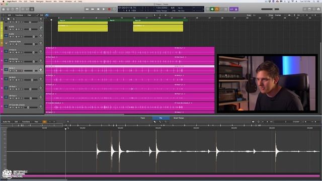This screenshot has width=322, height=181.
Task: Open the Loop Browser icon
Action: (314, 9)
